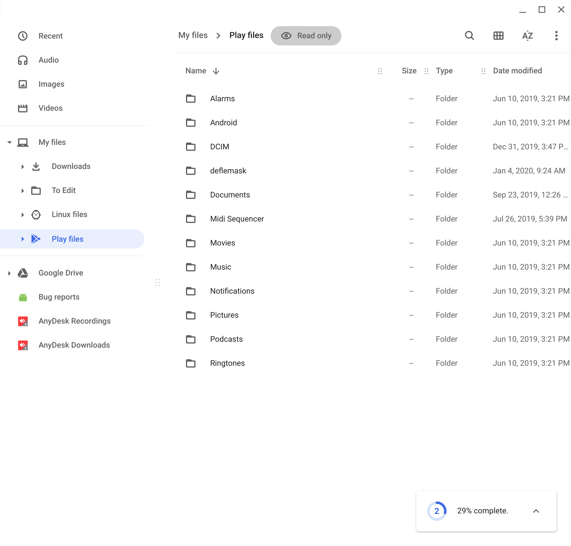Toggle the Name column sort arrow
The image size is (571, 546).
[x=216, y=71]
